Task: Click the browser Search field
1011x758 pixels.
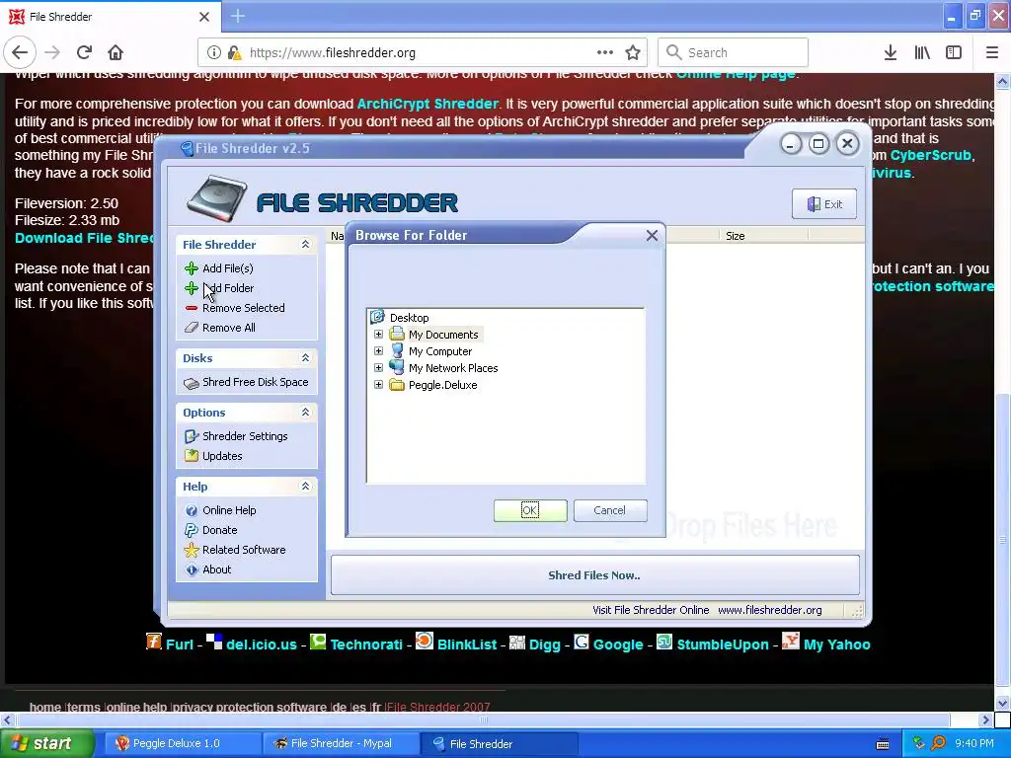Action: tap(734, 52)
